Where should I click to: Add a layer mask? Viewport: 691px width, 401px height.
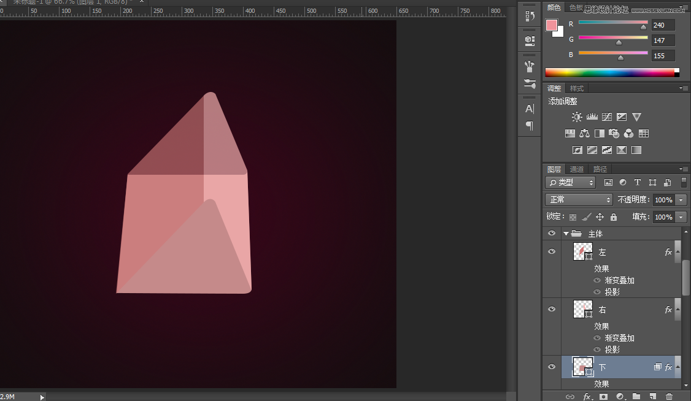603,397
